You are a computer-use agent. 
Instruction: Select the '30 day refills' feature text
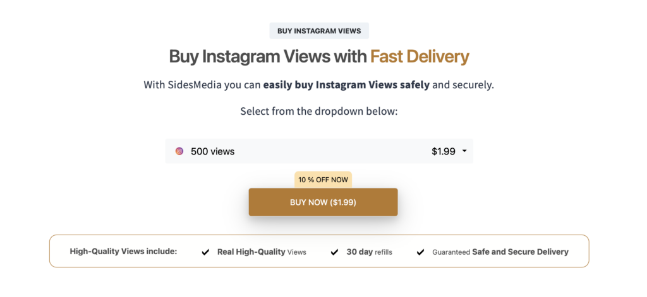[x=369, y=252]
